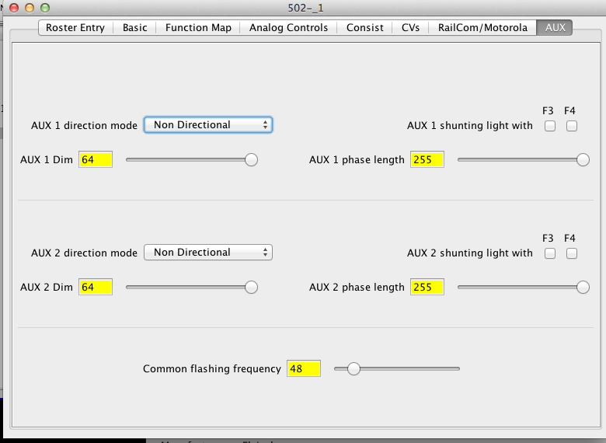This screenshot has width=606, height=443.
Task: Click the AUX 2 phase length field
Action: pyautogui.click(x=427, y=288)
